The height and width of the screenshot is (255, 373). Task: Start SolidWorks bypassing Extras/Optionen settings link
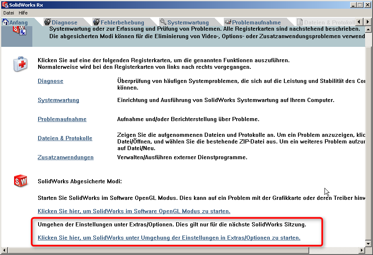pos(169,238)
